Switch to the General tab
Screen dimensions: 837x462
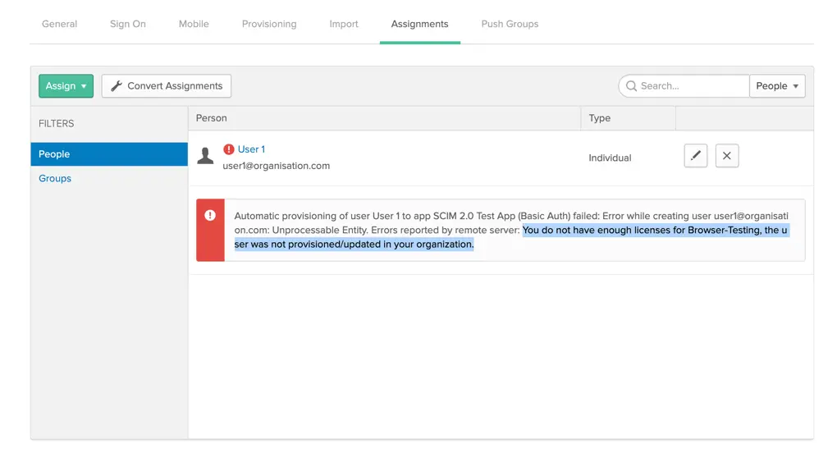pyautogui.click(x=59, y=24)
